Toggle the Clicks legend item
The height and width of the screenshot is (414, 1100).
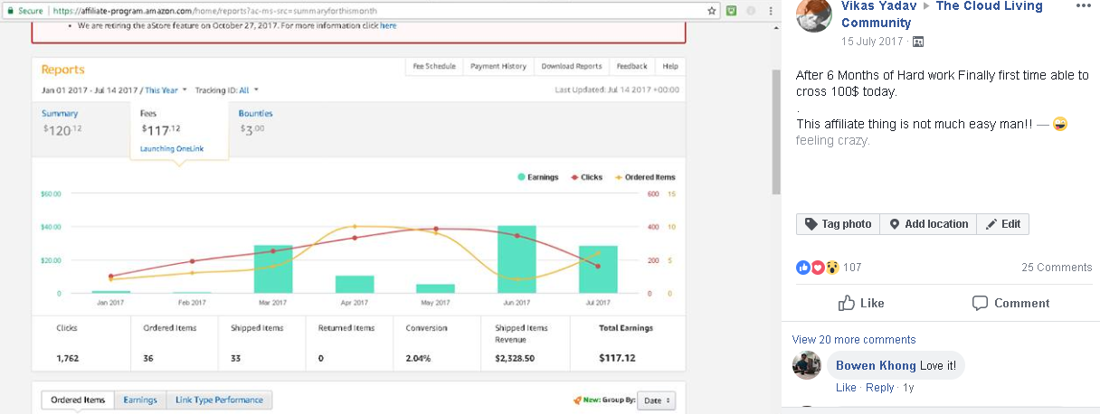(x=586, y=177)
